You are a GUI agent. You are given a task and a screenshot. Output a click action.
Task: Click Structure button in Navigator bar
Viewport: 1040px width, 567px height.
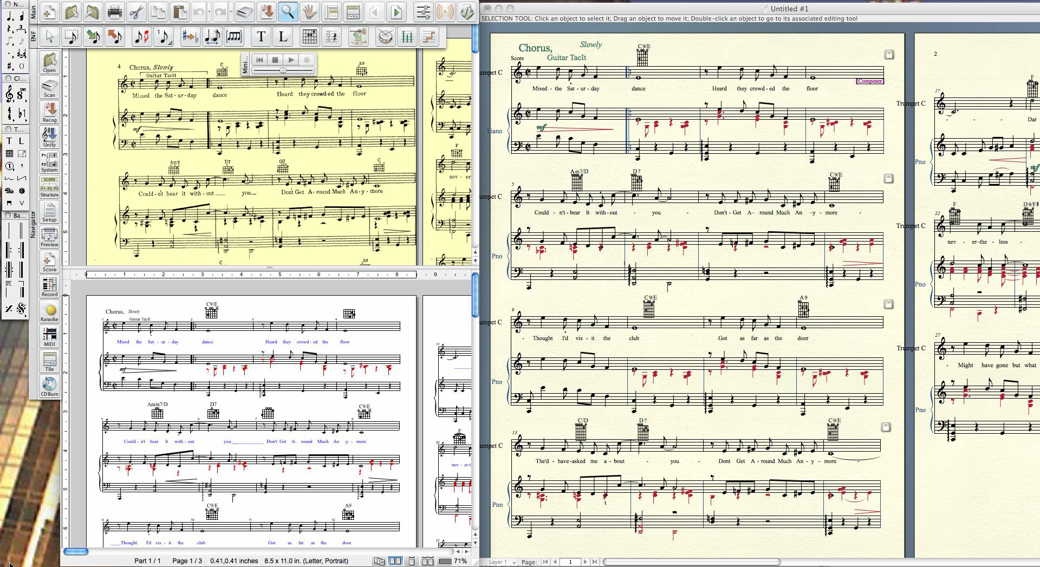pyautogui.click(x=49, y=187)
